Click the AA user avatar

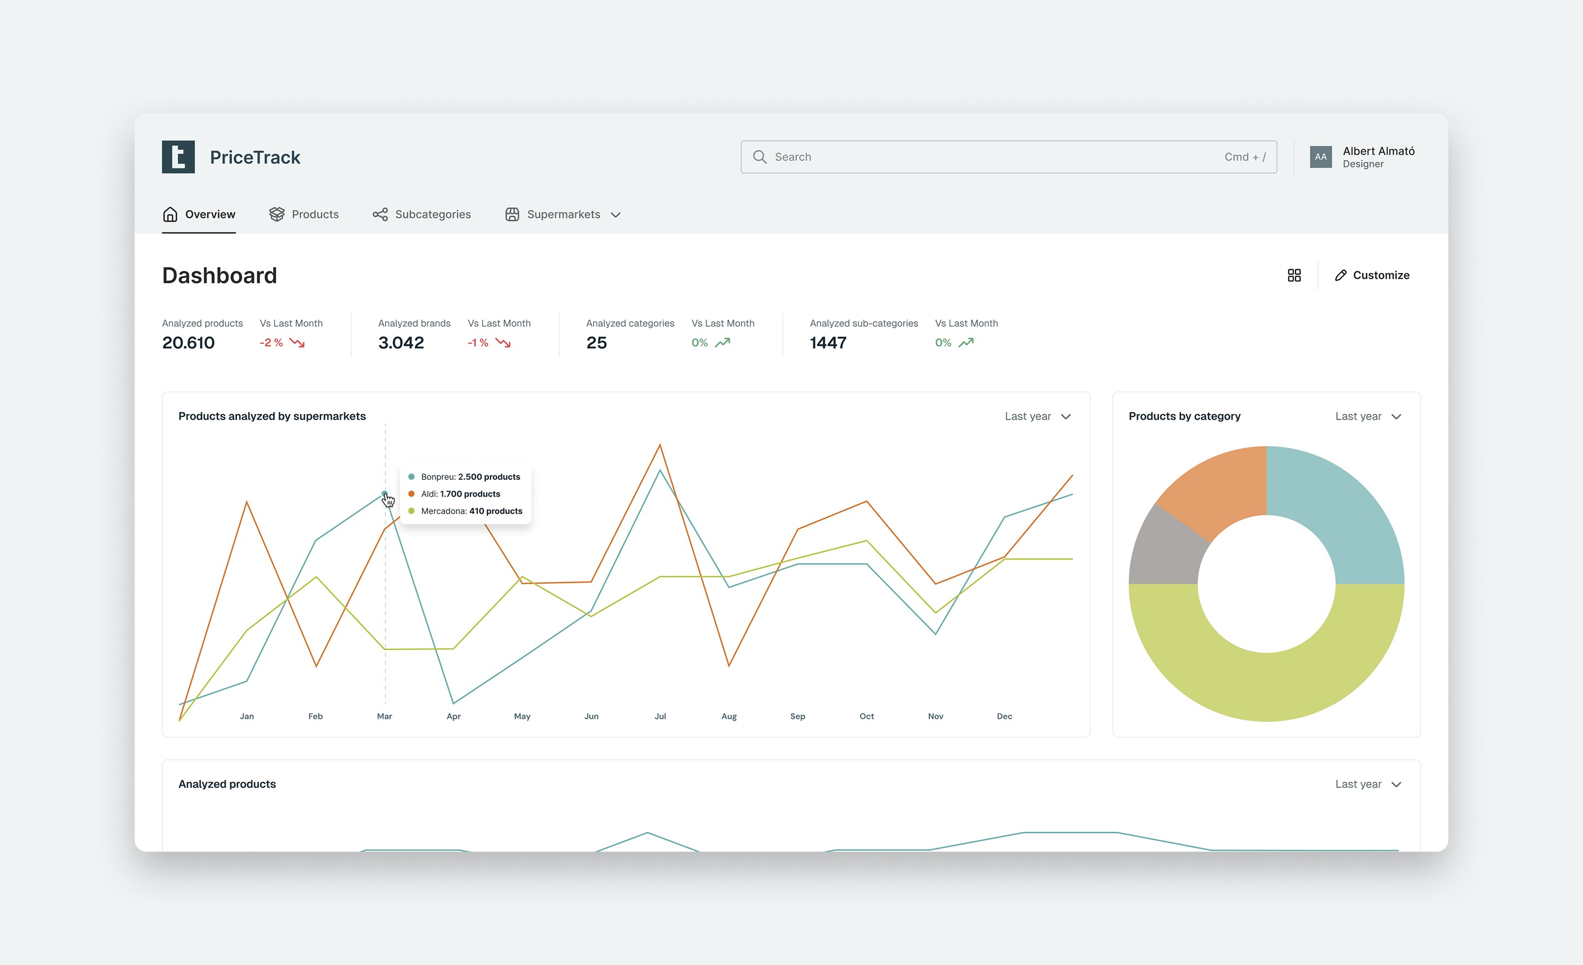[x=1320, y=156]
